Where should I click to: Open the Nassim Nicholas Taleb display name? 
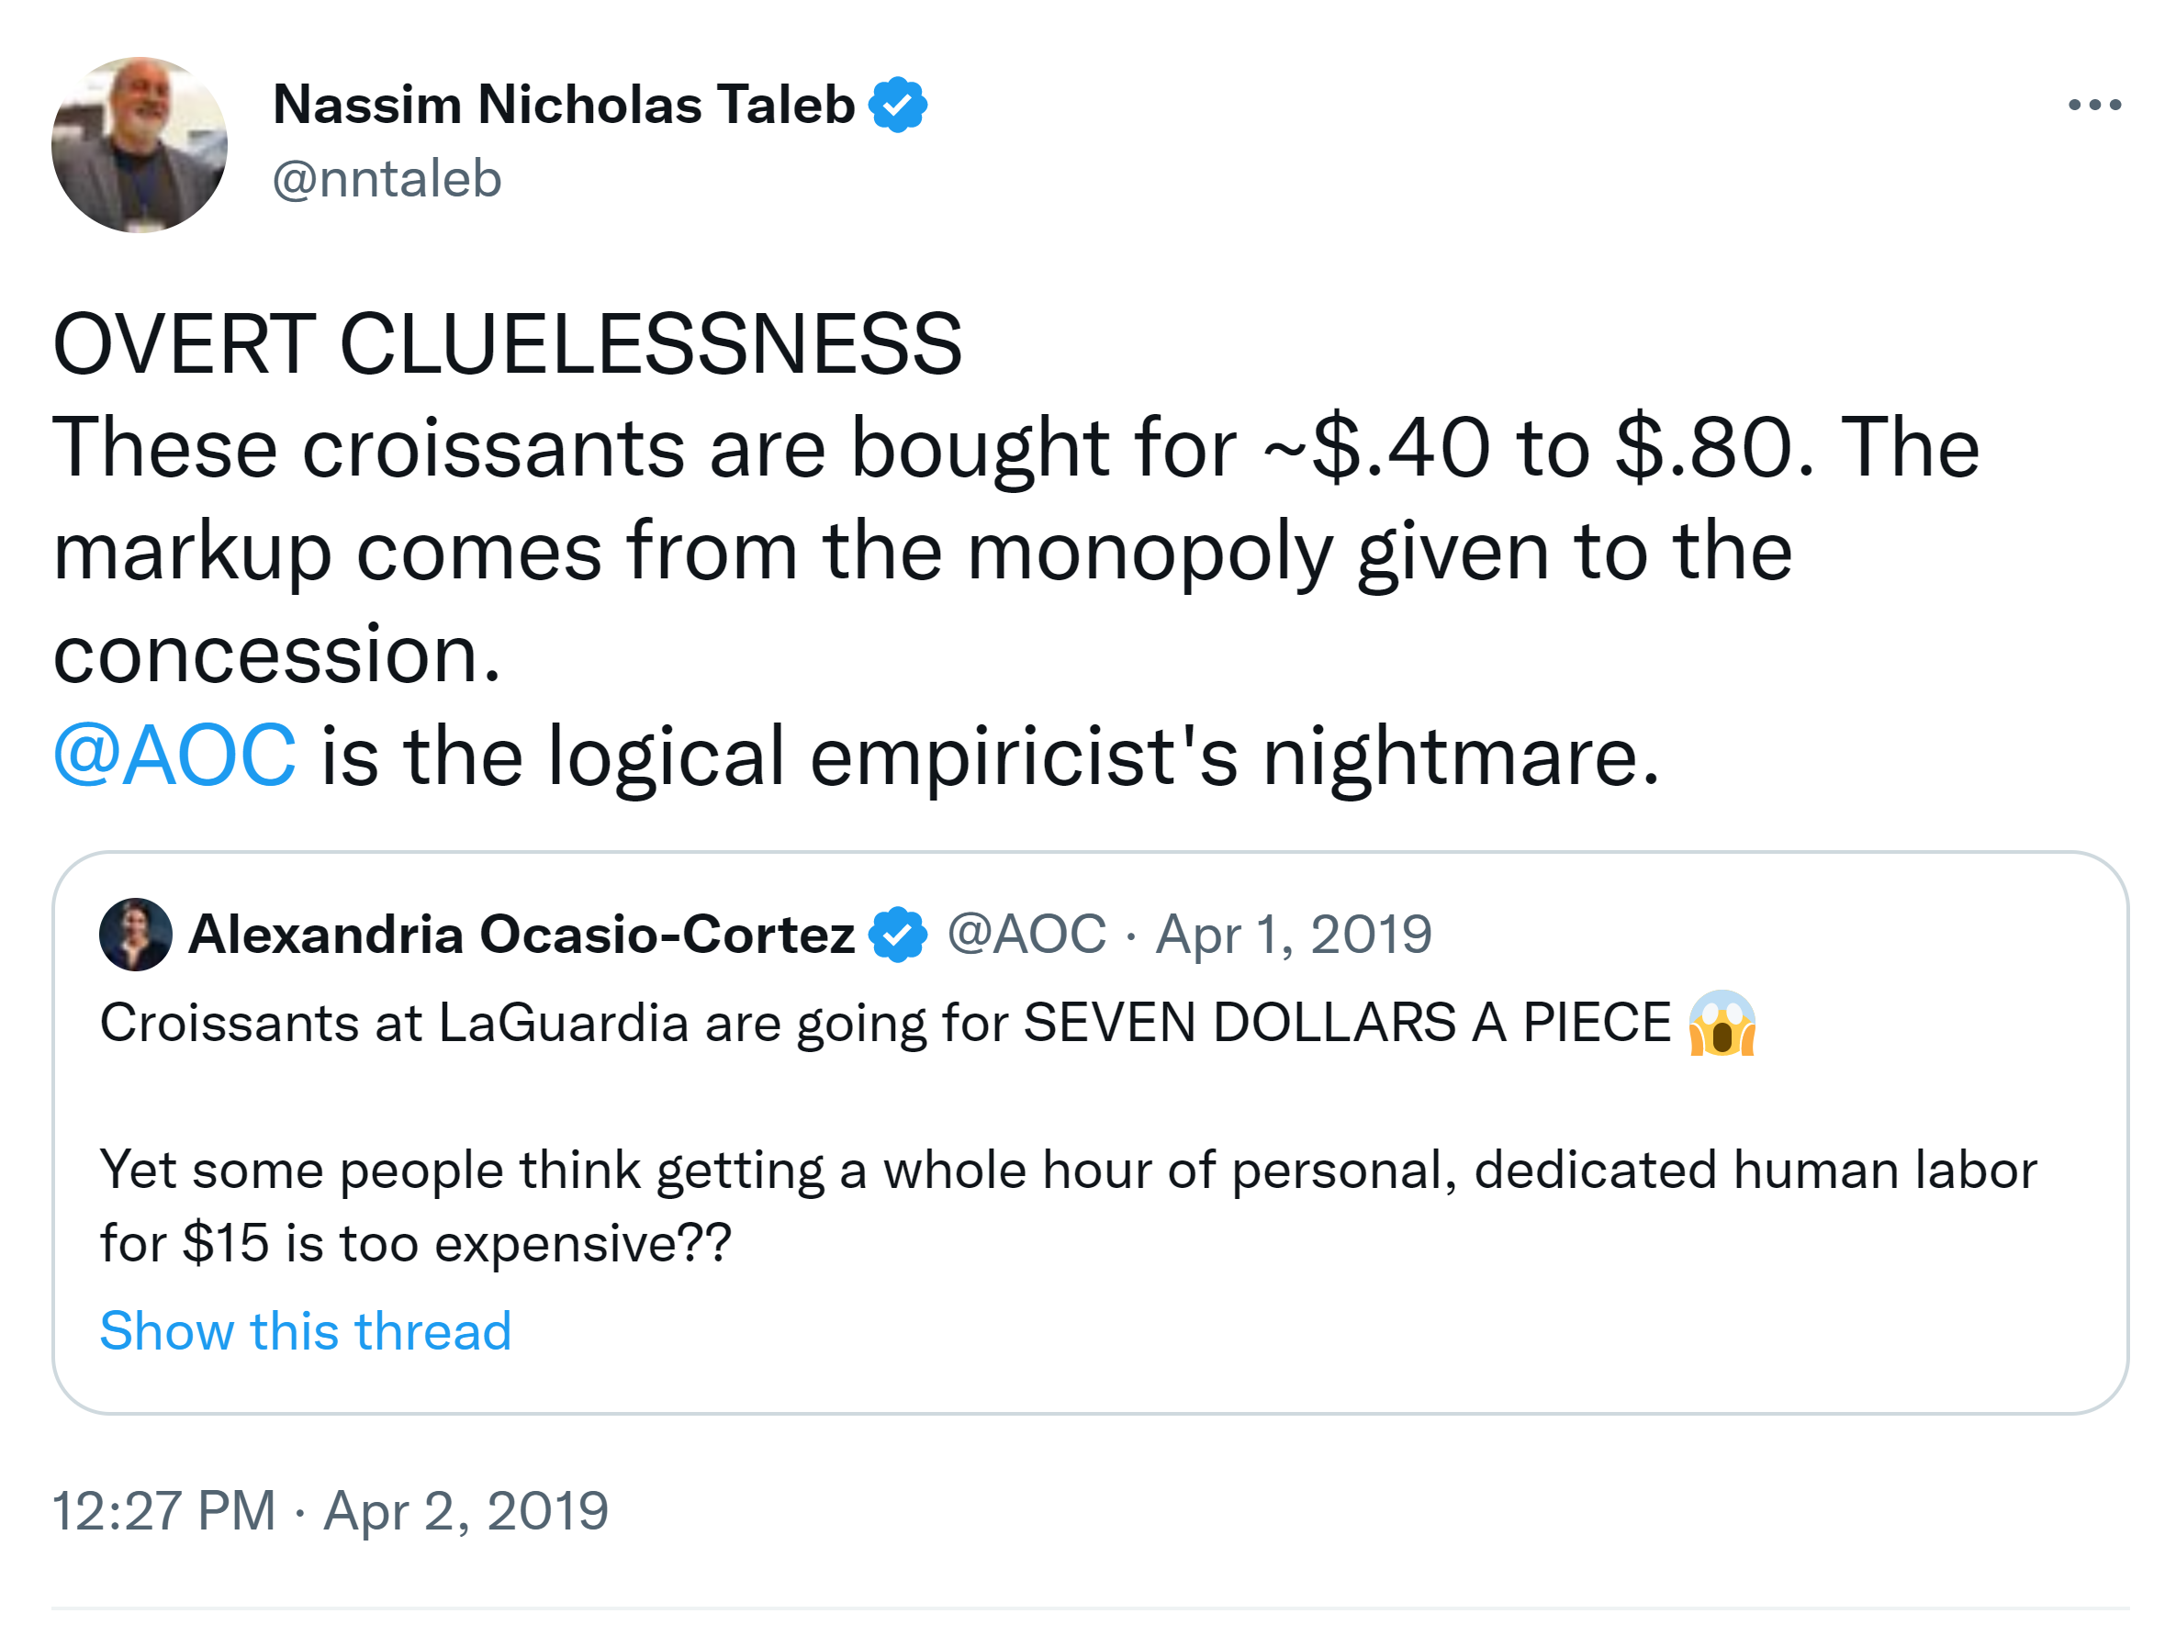(x=563, y=105)
